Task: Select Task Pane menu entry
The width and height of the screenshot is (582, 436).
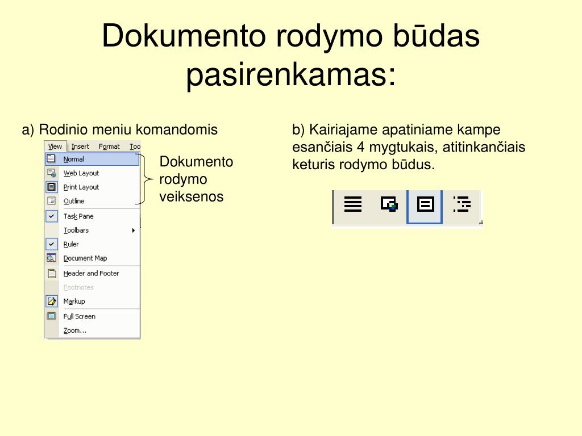Action: pos(92,216)
